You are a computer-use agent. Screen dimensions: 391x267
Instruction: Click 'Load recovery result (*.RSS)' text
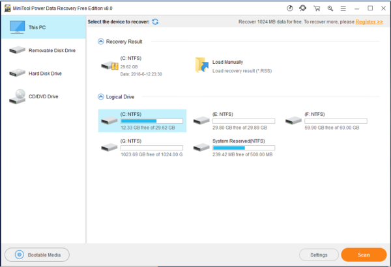point(242,71)
